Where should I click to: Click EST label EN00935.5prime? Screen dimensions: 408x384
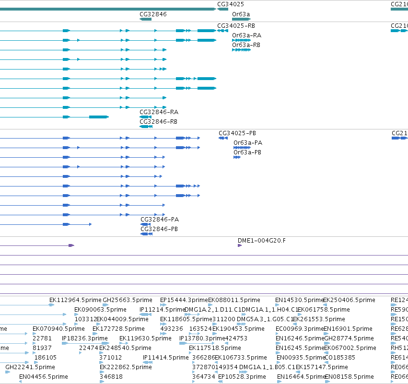(x=301, y=358)
